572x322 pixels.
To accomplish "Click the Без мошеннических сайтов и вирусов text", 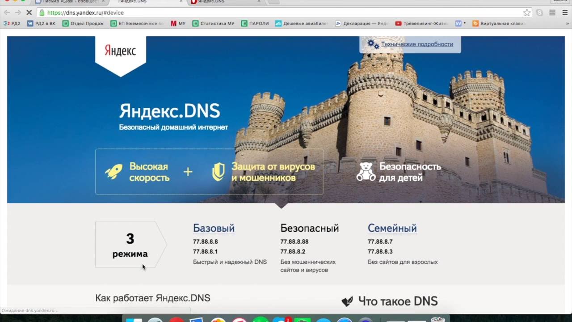I will coord(308,266).
